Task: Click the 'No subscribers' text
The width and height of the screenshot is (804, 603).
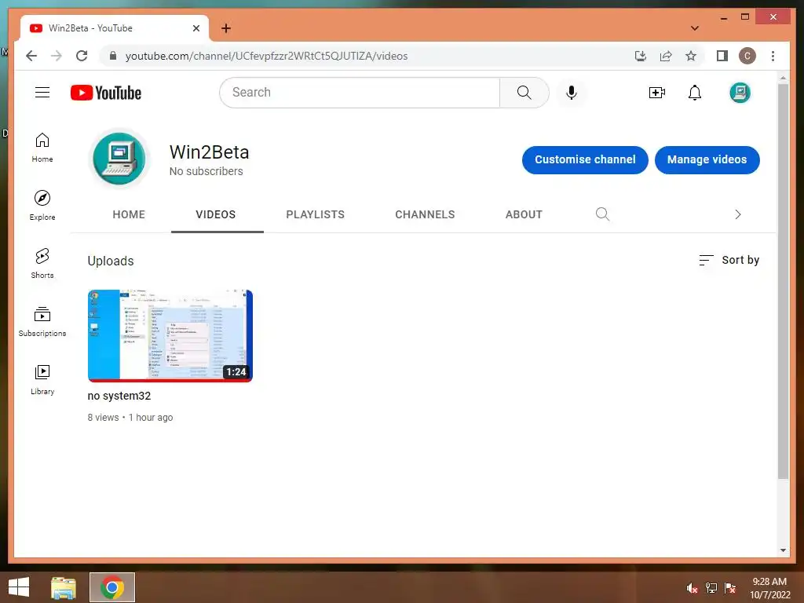Action: pyautogui.click(x=206, y=171)
